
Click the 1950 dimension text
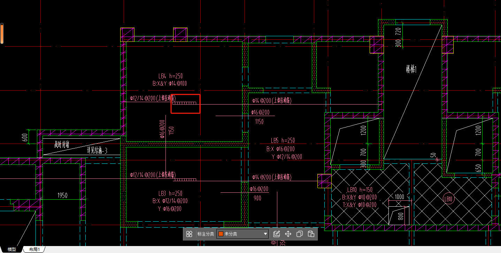[x=62, y=196]
